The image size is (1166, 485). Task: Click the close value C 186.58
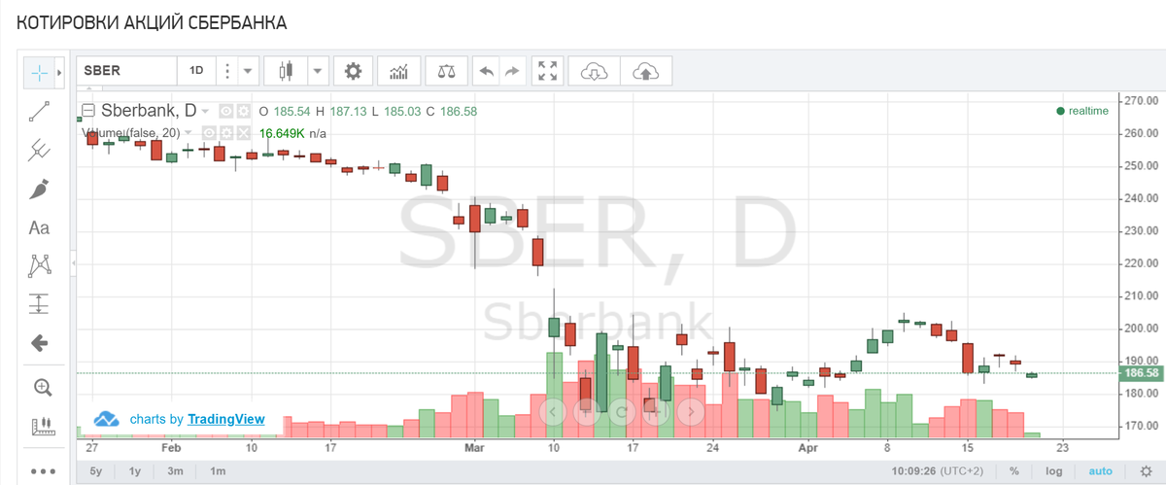click(x=450, y=112)
